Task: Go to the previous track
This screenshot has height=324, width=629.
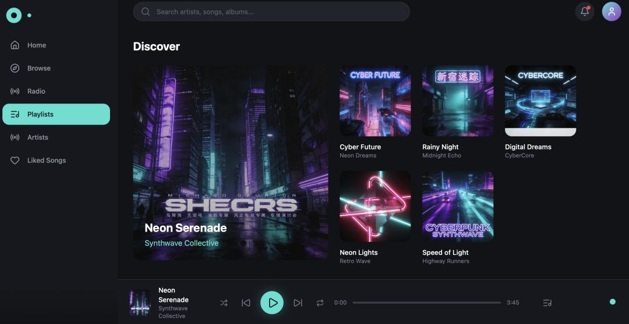Action: point(246,303)
